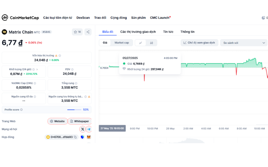Viewport: 268px width, 167px height.
Task: Click the Matrix Chain coin logo
Action: click(4, 32)
